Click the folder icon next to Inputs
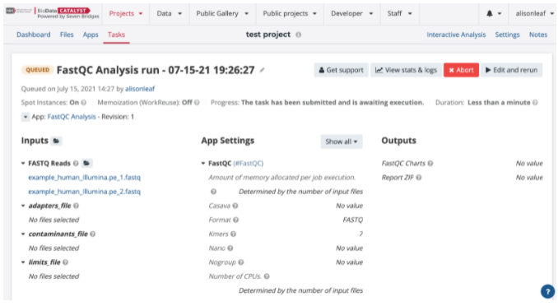 [56, 141]
